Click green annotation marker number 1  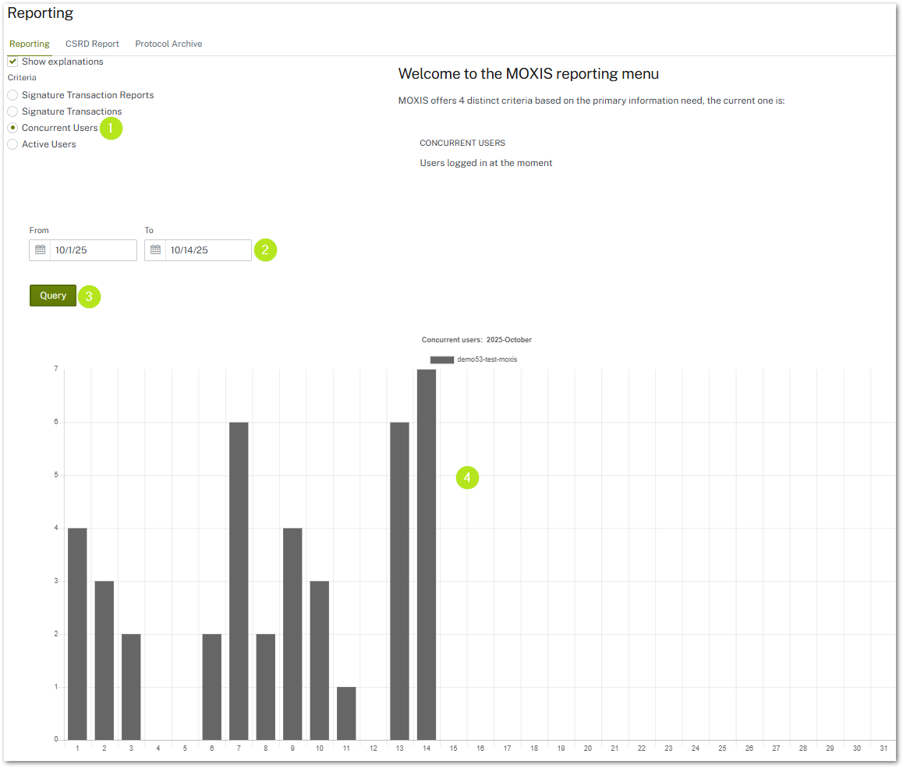click(x=111, y=127)
